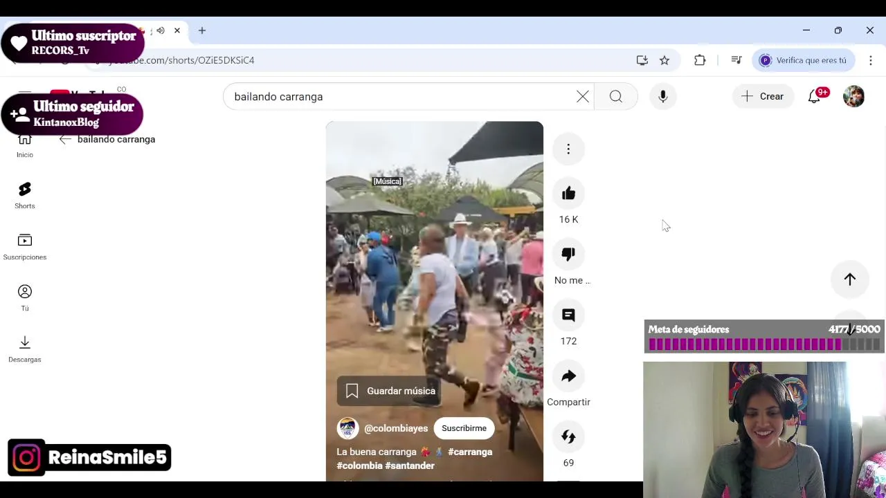Viewport: 886px width, 498px height.
Task: Install app icon in address bar
Action: coord(642,61)
